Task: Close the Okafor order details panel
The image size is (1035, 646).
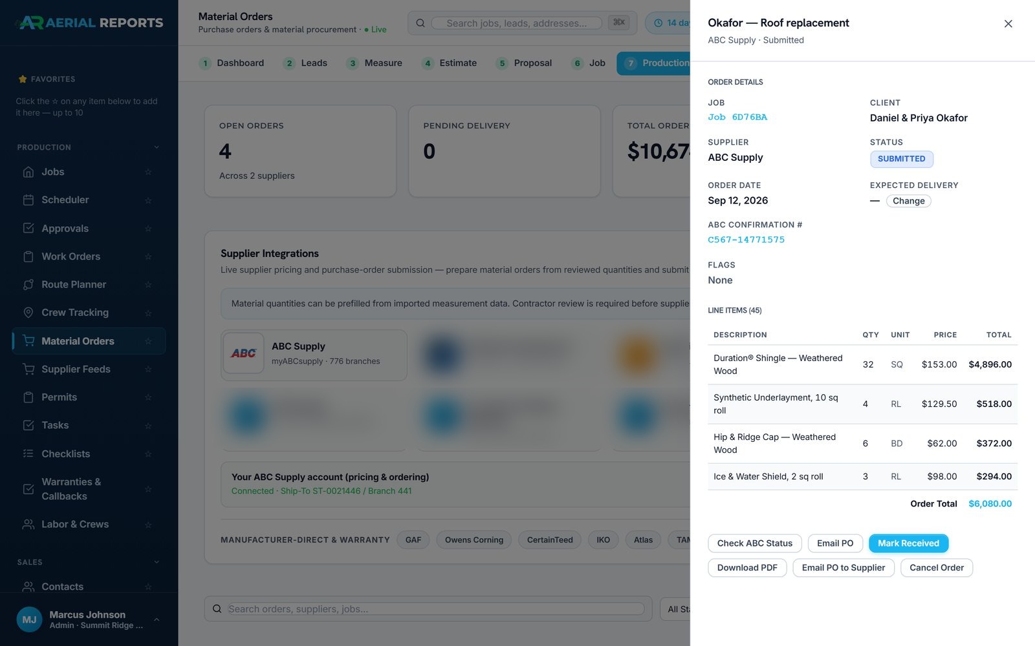Action: click(1008, 24)
